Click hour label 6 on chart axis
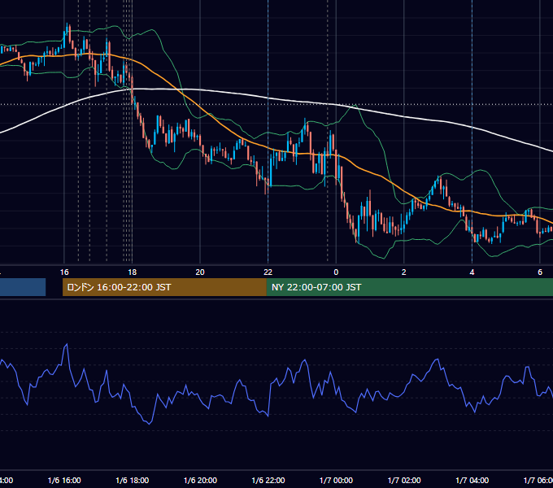Screen dimensions: 553x488 [540, 272]
